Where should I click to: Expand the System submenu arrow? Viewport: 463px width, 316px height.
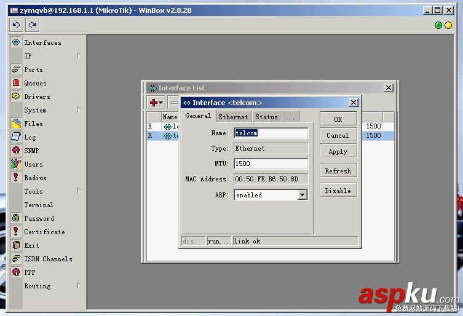coord(79,110)
